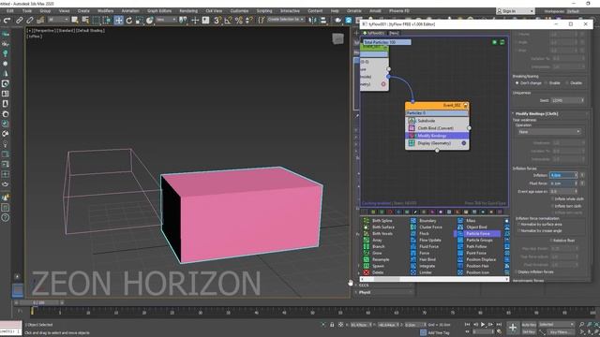Viewport: 600px width, 337px height.
Task: Click the Path Follow operator icon
Action: pos(460,246)
